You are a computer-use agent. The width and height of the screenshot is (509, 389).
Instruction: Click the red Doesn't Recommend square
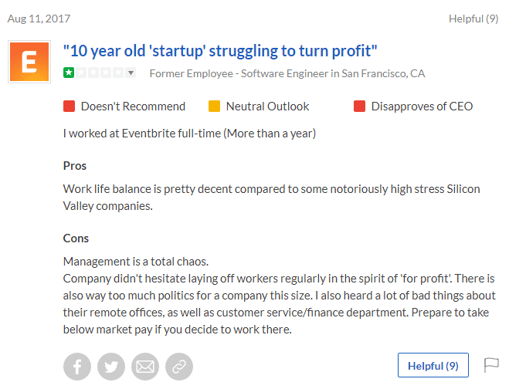coord(70,106)
